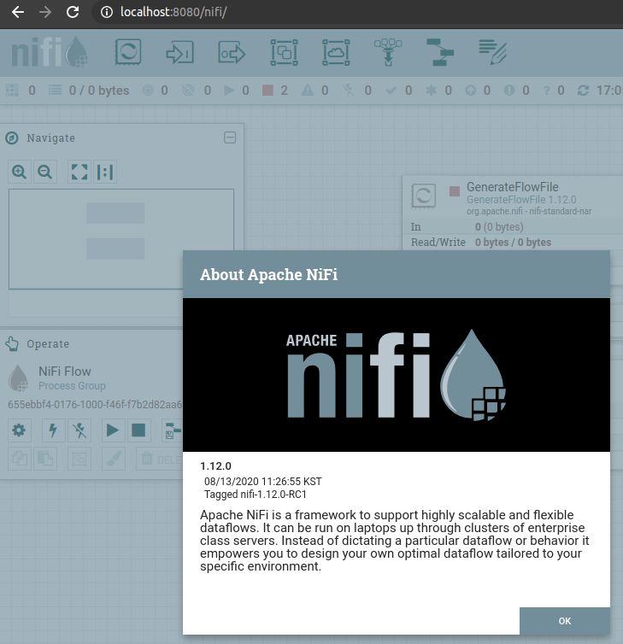Click the create template icon
The image size is (623, 644).
(172, 430)
